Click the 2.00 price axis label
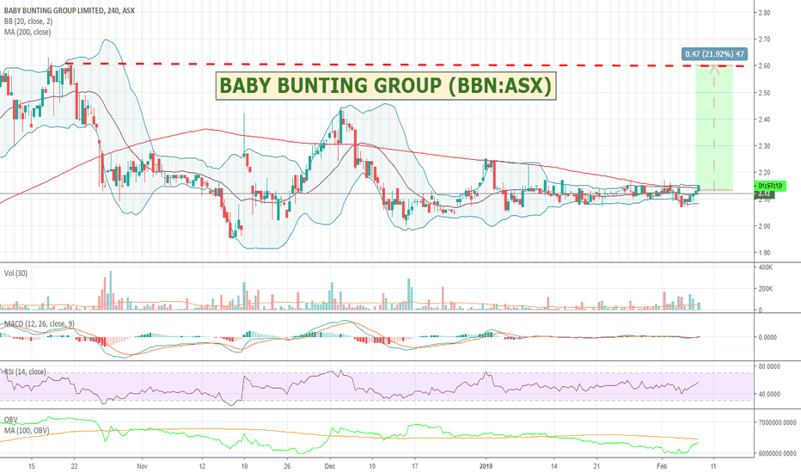The width and height of the screenshot is (801, 473). (x=764, y=226)
